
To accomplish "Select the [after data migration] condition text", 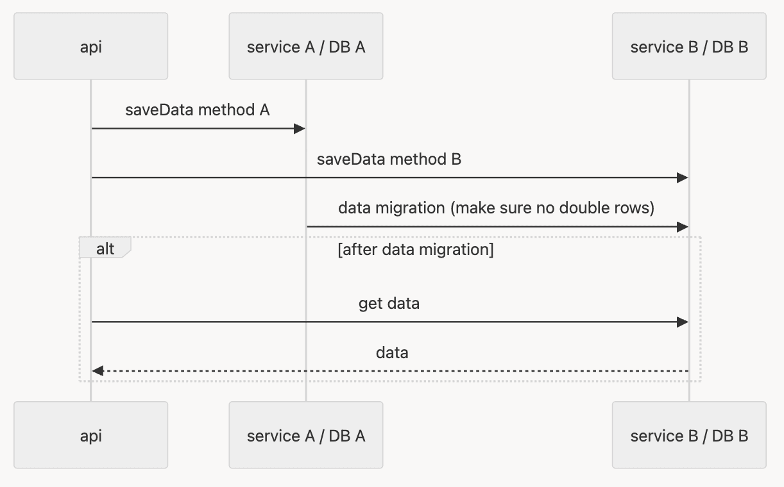I will (415, 249).
